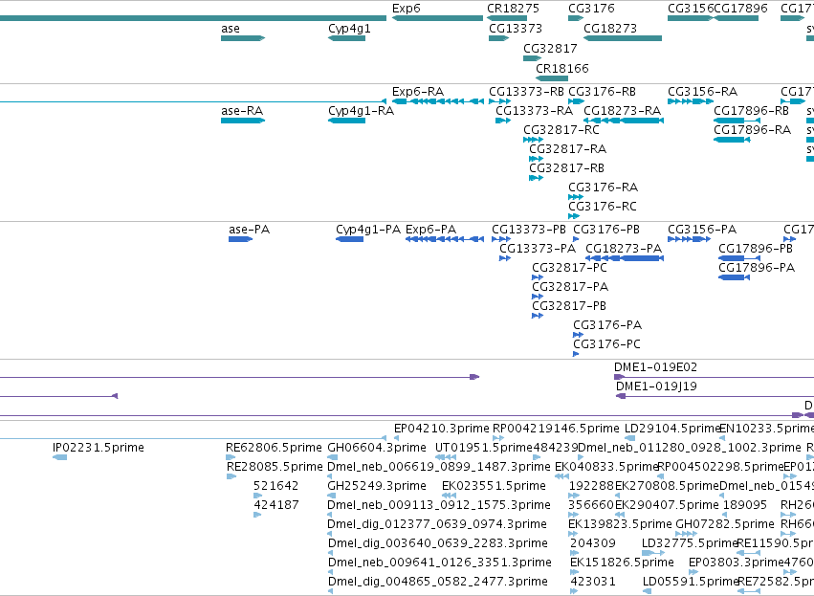The image size is (814, 596).
Task: Click the EK151826.5prime EST label
Action: [622, 563]
